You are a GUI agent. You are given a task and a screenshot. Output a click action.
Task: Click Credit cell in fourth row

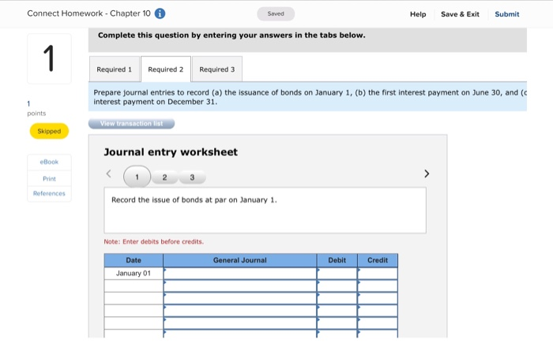pos(378,311)
